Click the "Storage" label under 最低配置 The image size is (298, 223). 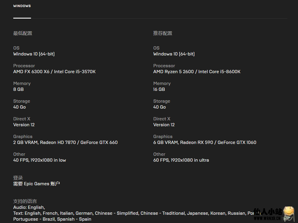(22, 101)
